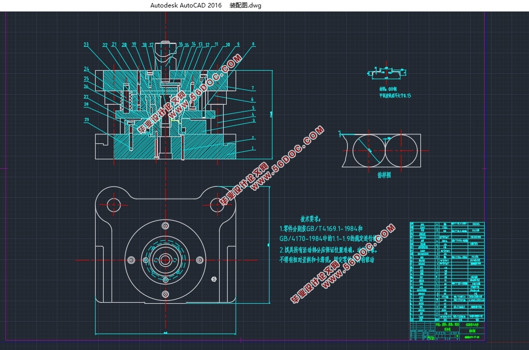Select part callout number 8
Screen dimensions: 529x350
253,44
